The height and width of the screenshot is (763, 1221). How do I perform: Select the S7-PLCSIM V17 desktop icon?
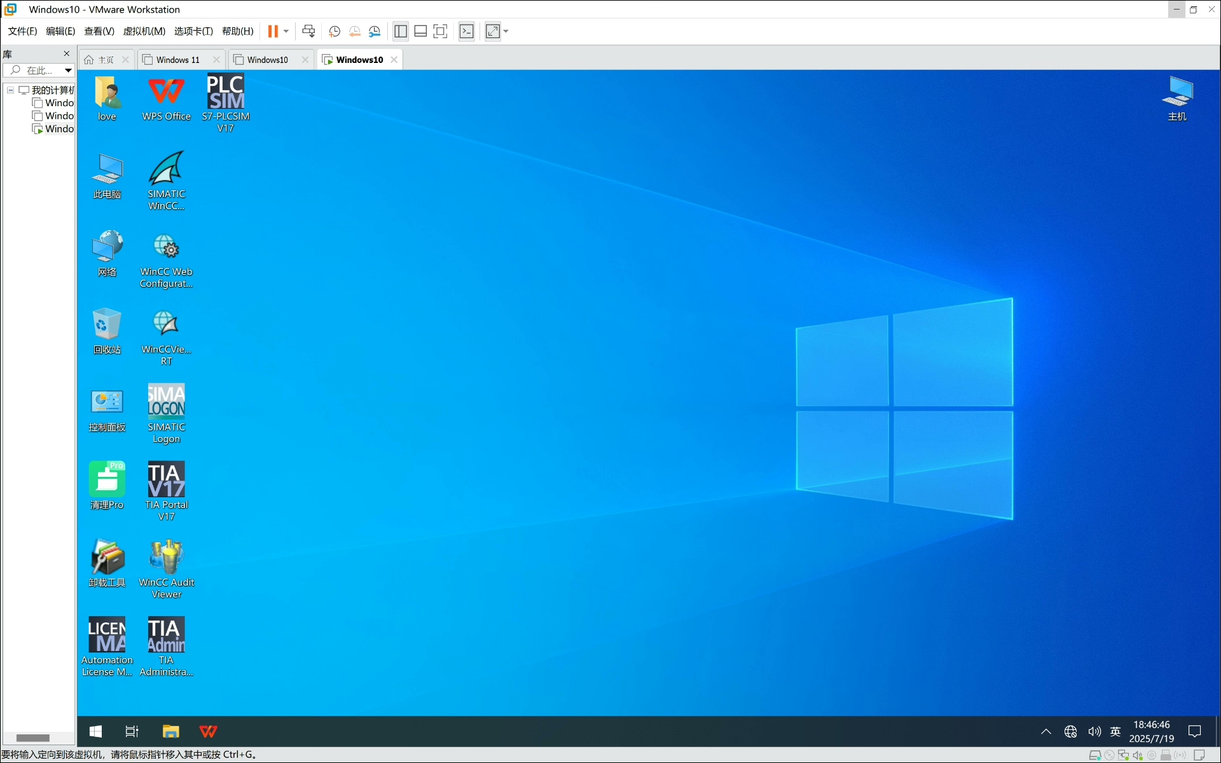click(x=226, y=102)
